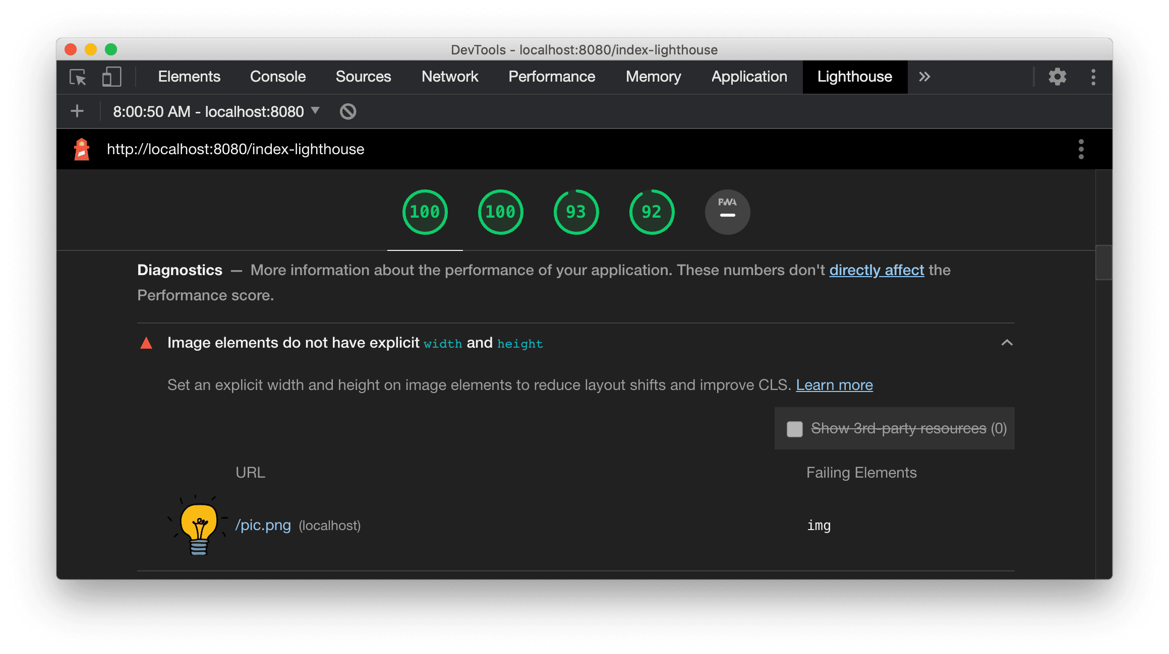Click the Memory panel icon
1169x654 pixels.
pyautogui.click(x=653, y=76)
